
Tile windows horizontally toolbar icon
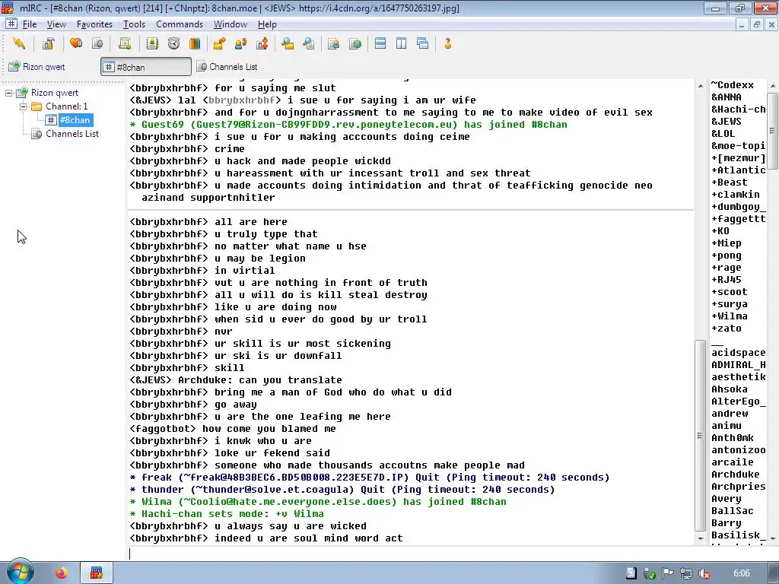click(x=380, y=43)
